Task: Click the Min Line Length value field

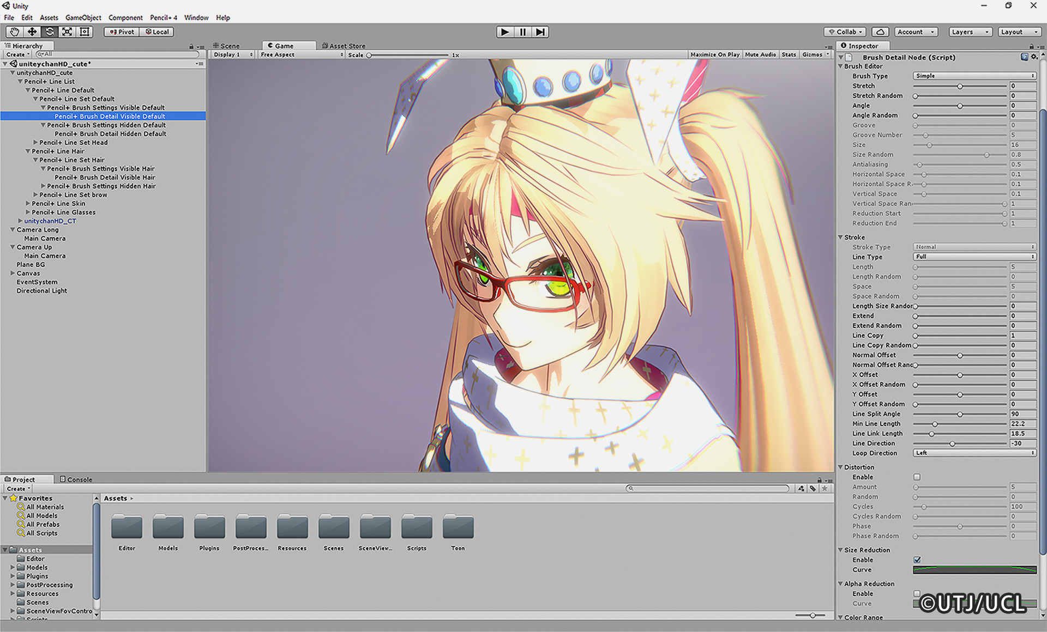Action: [1023, 423]
